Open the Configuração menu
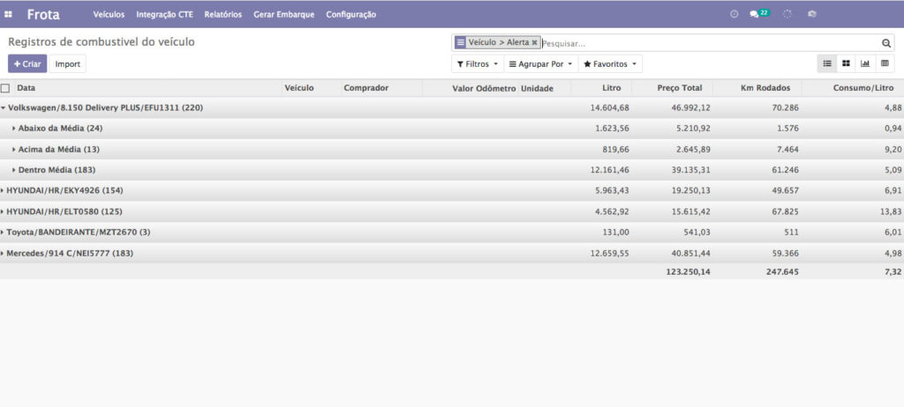This screenshot has width=904, height=407. 351,14
